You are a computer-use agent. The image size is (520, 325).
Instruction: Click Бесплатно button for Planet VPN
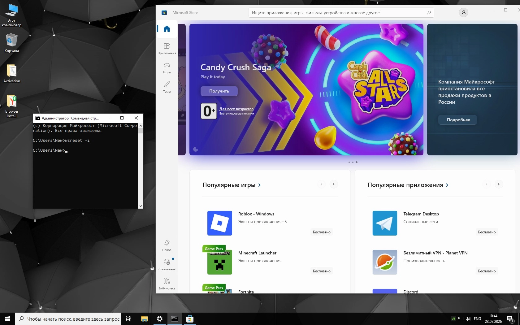click(x=487, y=271)
